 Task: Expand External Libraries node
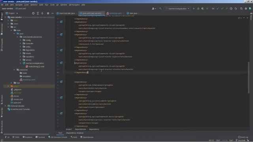coord(5,106)
